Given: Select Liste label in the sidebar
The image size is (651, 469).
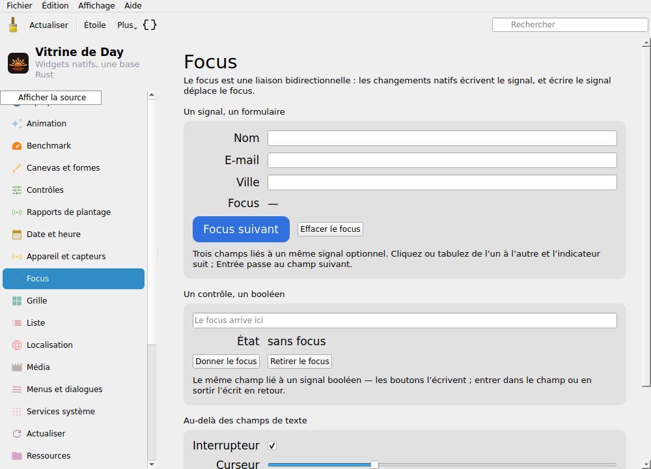Looking at the screenshot, I should pyautogui.click(x=36, y=323).
